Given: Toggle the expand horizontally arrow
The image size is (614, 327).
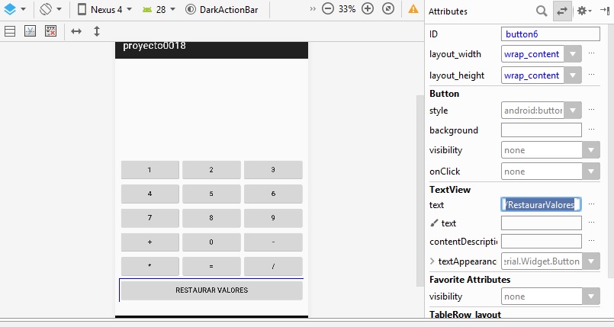Looking at the screenshot, I should pos(76,31).
